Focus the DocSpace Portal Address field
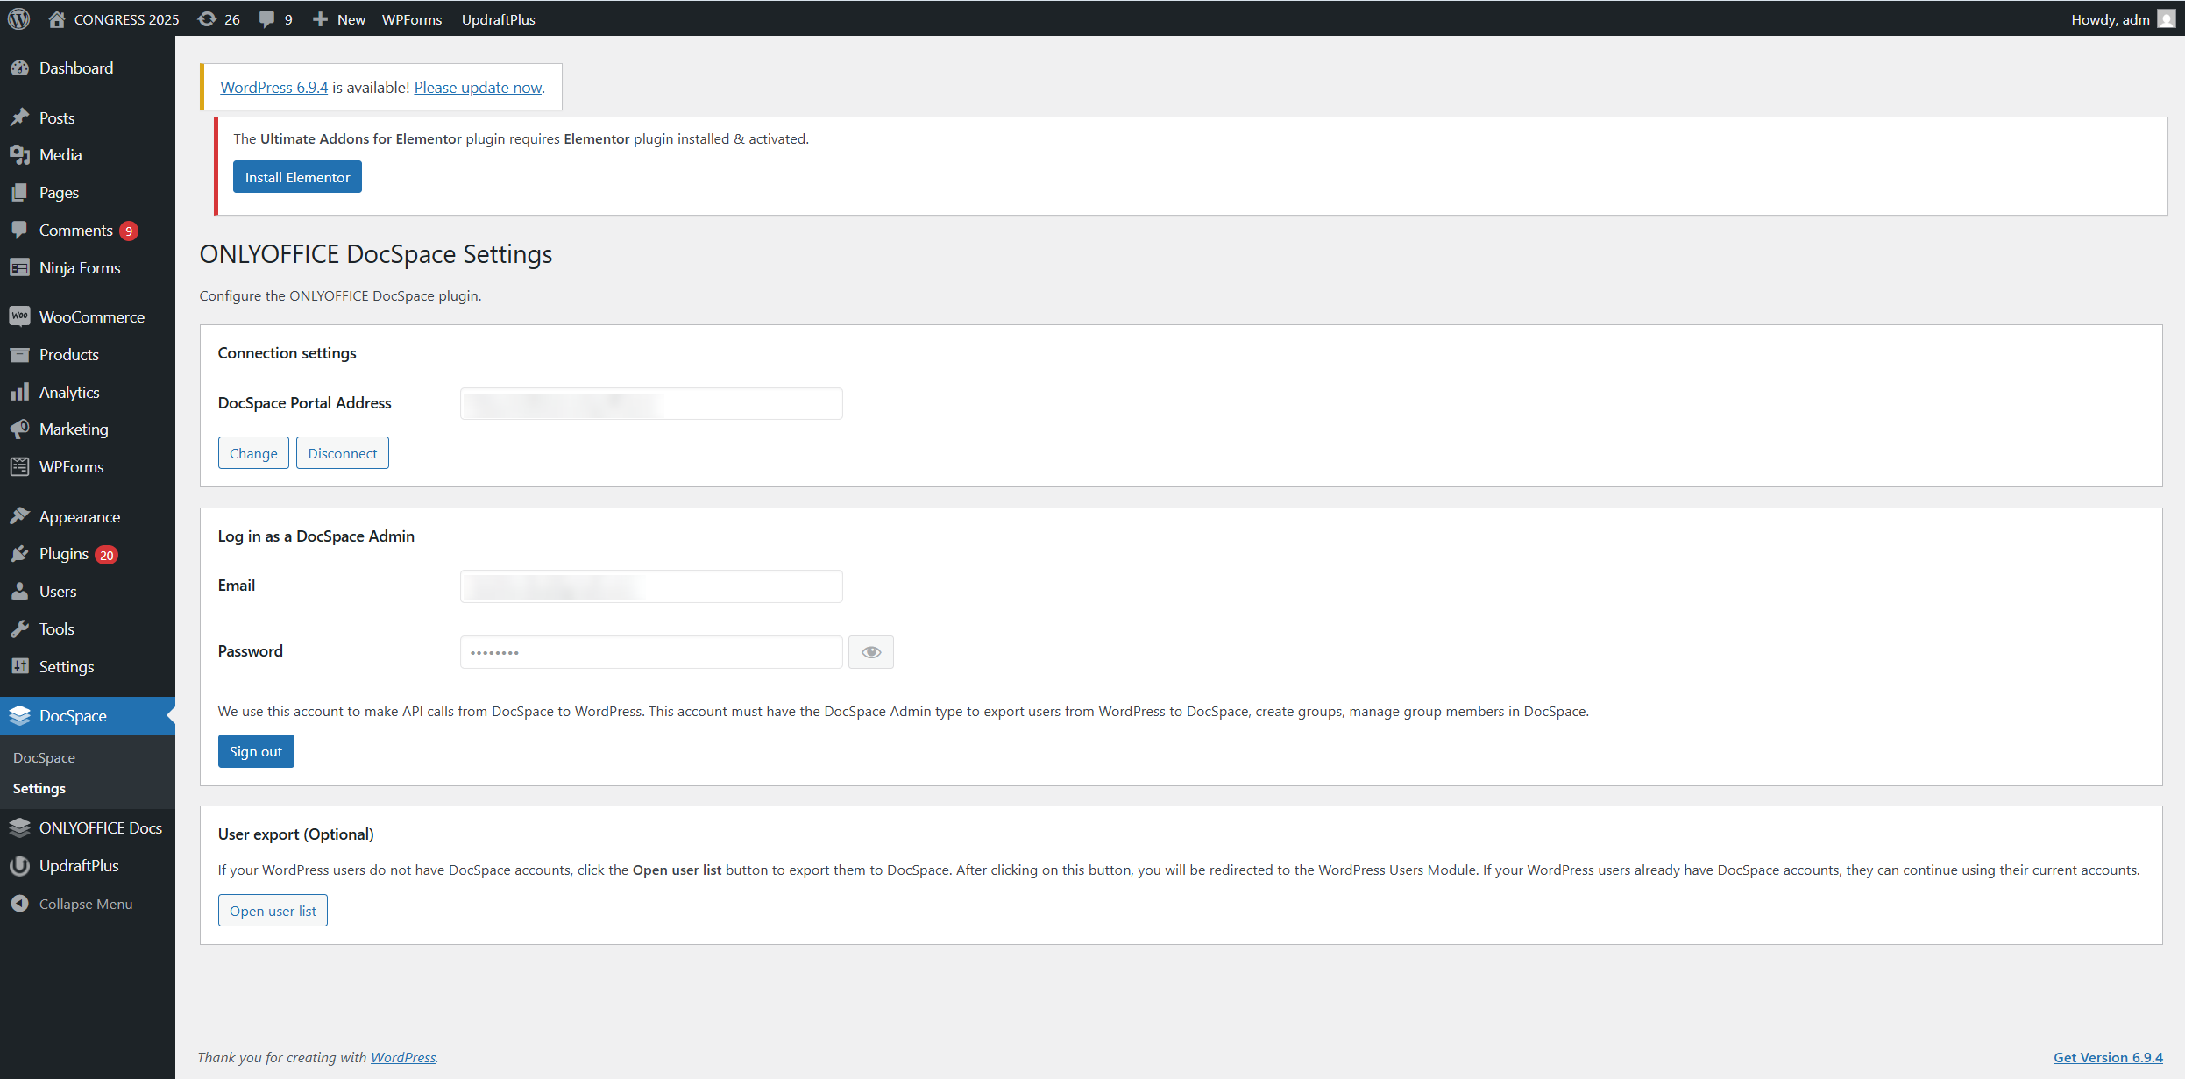 [650, 404]
